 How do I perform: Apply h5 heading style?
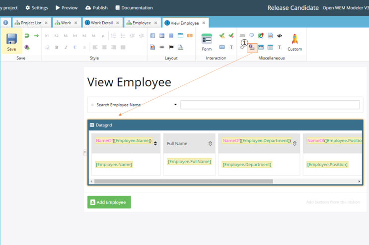click(x=84, y=36)
